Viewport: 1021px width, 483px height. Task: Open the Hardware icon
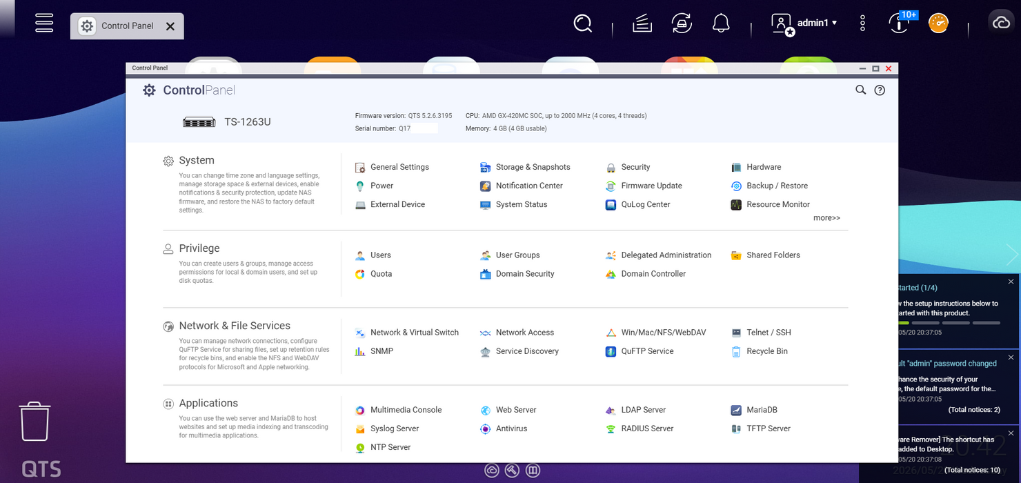pyautogui.click(x=736, y=167)
